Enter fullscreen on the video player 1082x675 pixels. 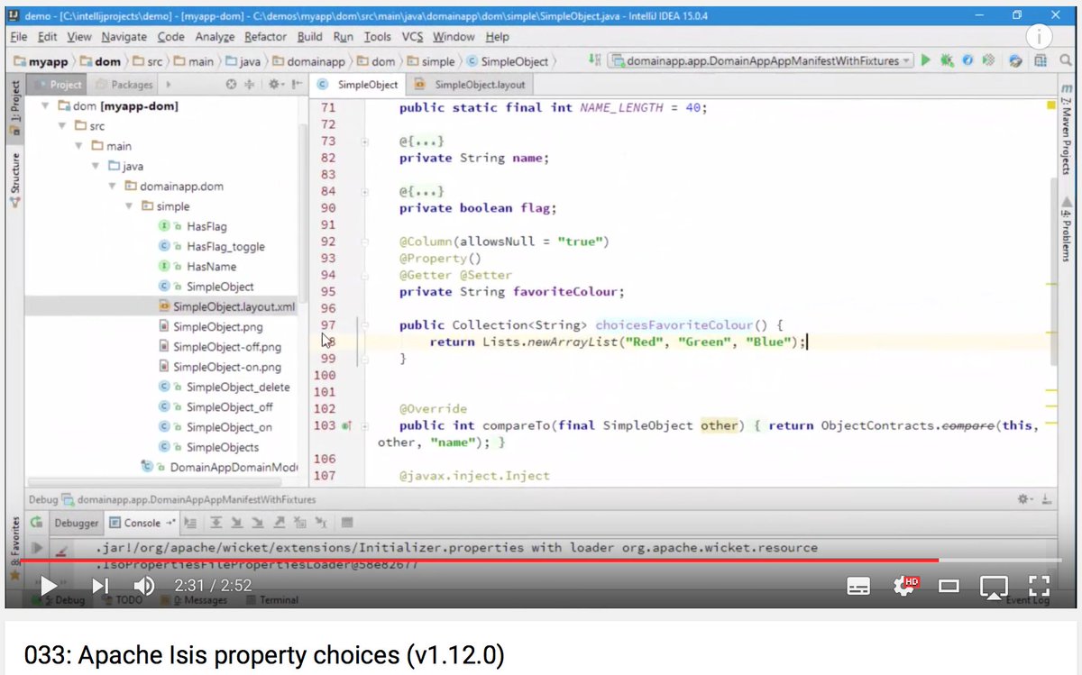pyautogui.click(x=1039, y=587)
